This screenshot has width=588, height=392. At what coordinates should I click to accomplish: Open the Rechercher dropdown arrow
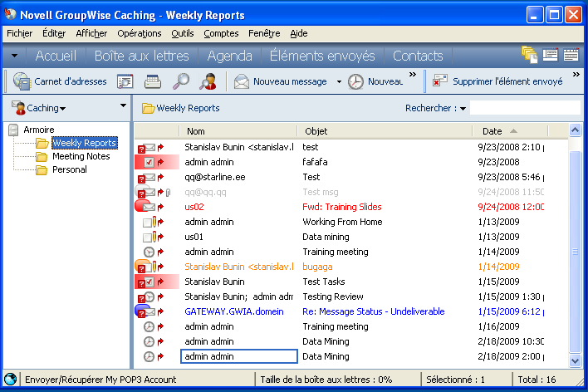click(x=463, y=109)
